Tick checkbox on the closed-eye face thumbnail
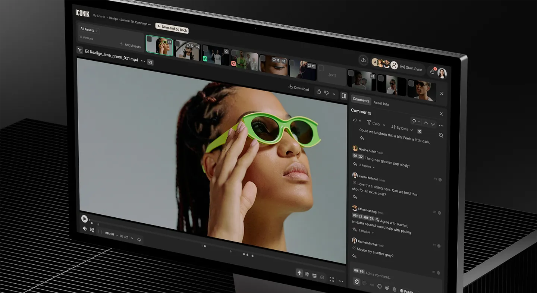The height and width of the screenshot is (293, 537). (x=263, y=59)
